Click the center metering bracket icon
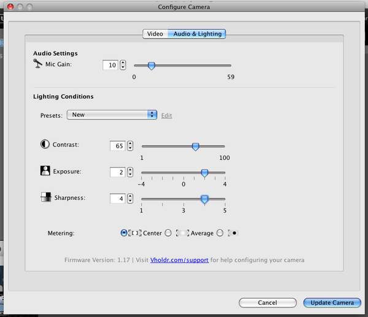368x317 pixels. tap(135, 233)
